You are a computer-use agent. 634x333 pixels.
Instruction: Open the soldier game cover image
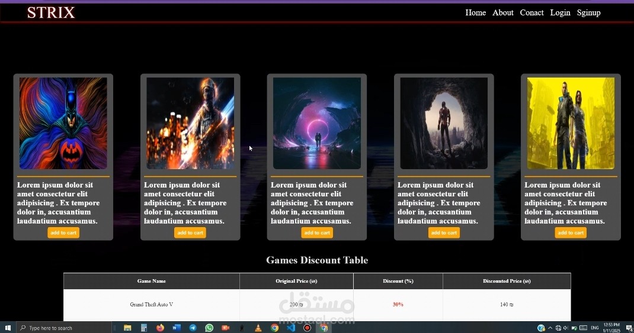coord(190,123)
